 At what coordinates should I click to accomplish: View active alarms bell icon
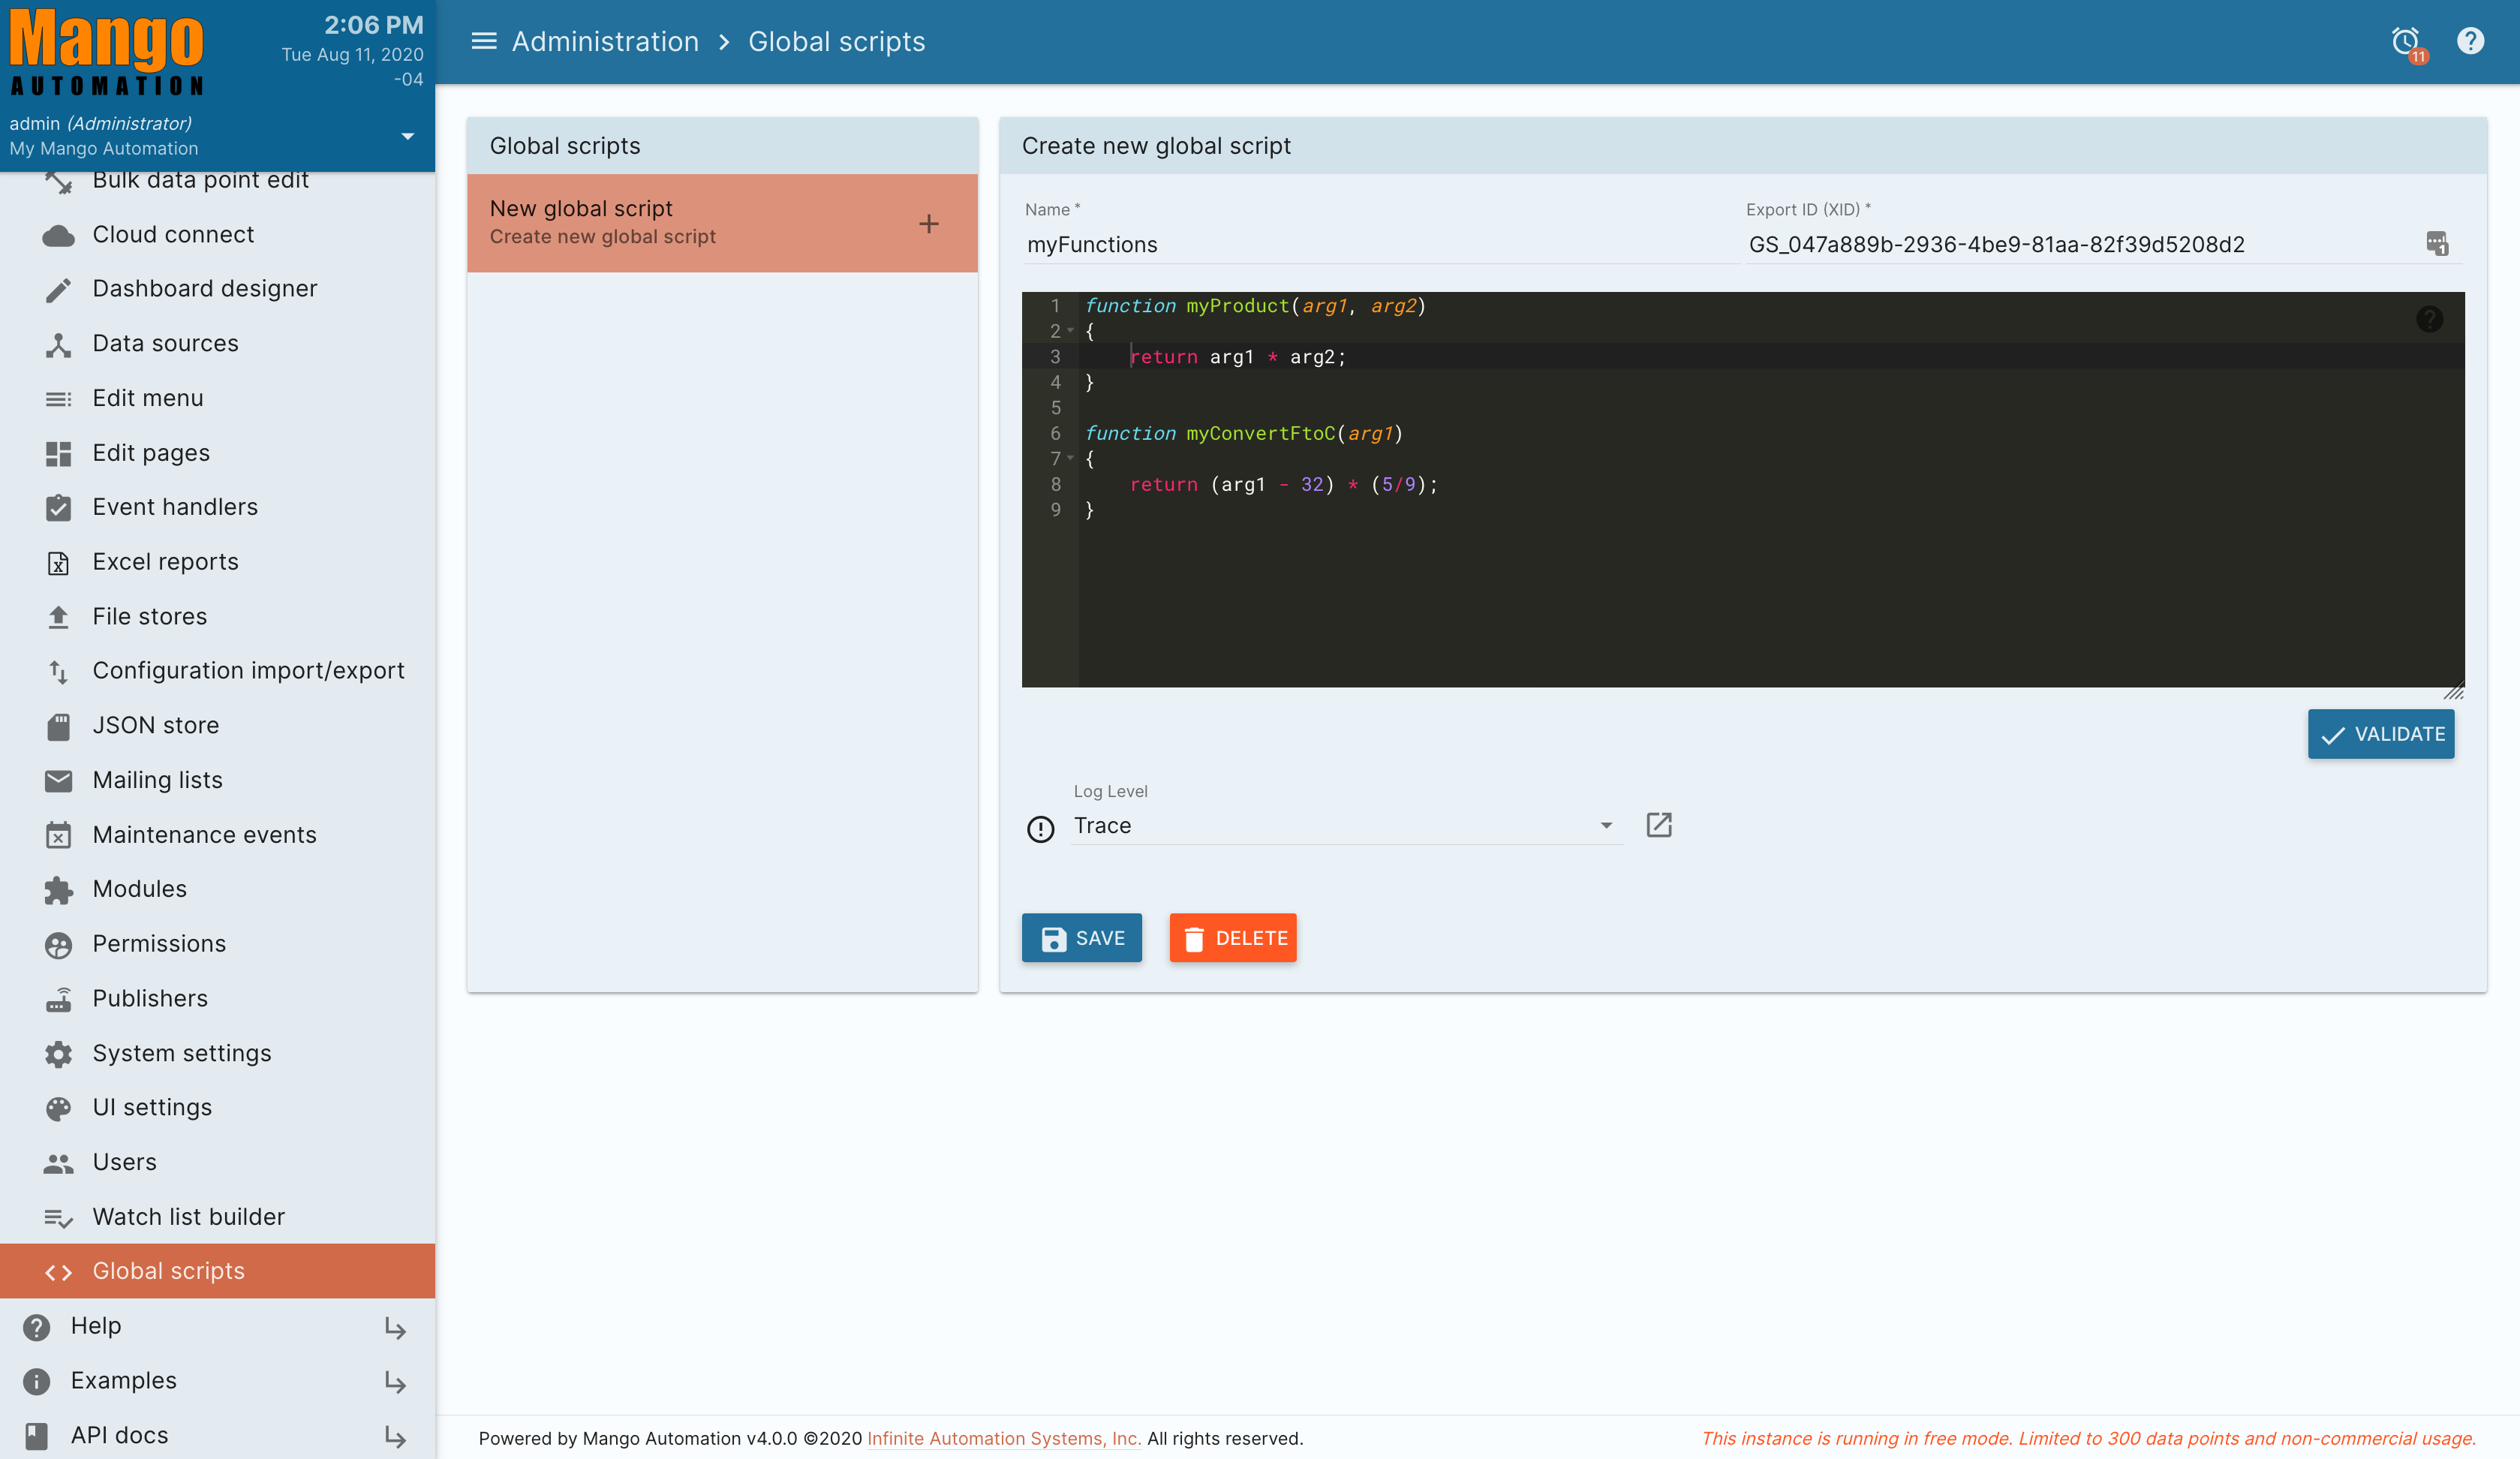coord(2406,42)
